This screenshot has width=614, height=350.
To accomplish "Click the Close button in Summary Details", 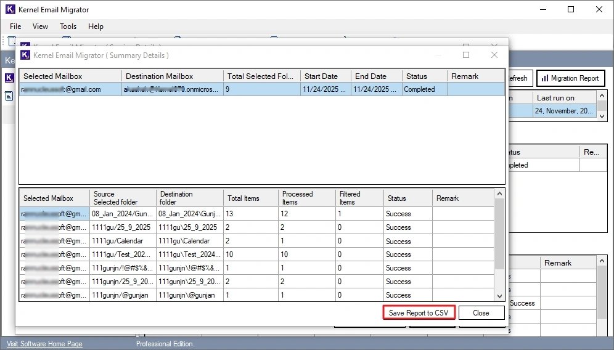I will [x=481, y=313].
